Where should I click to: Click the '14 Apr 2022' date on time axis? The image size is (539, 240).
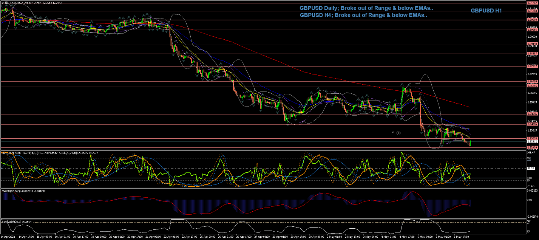pyautogui.click(x=8, y=237)
